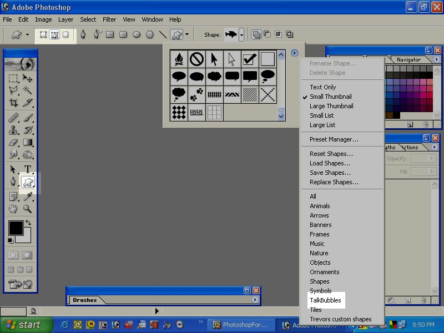Open the shape picker's flyout menu arrow
This screenshot has width=444, height=333.
pyautogui.click(x=294, y=53)
